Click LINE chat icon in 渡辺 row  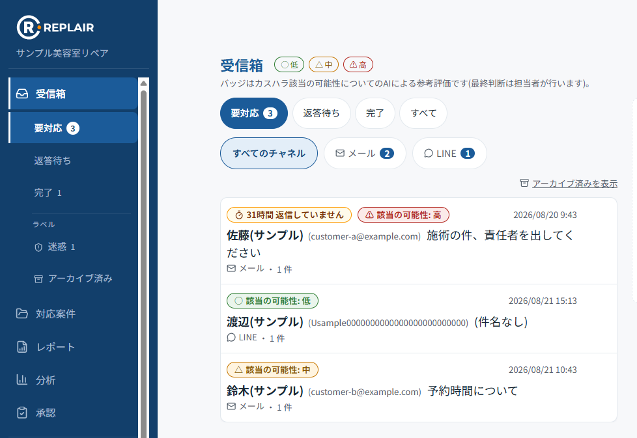point(231,337)
